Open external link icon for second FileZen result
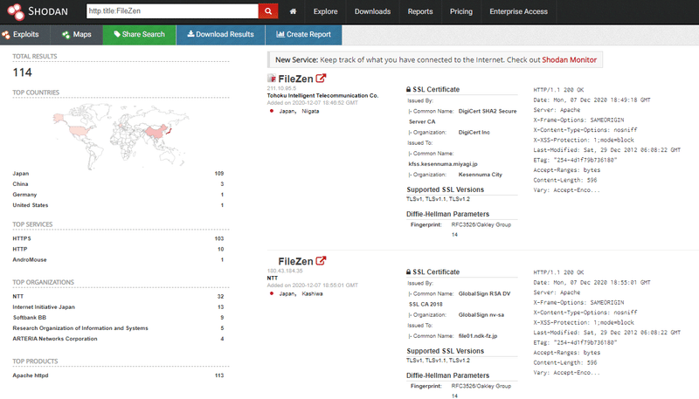This screenshot has height=399, width=699. (321, 261)
